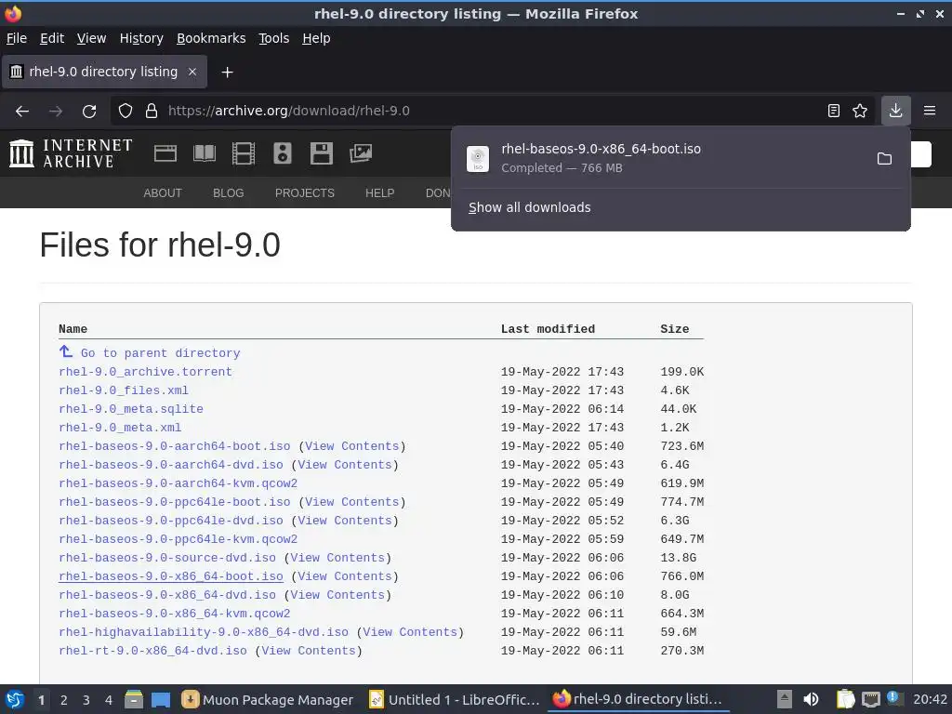Click the Internet Archive logo
952x714 pixels.
[71, 153]
